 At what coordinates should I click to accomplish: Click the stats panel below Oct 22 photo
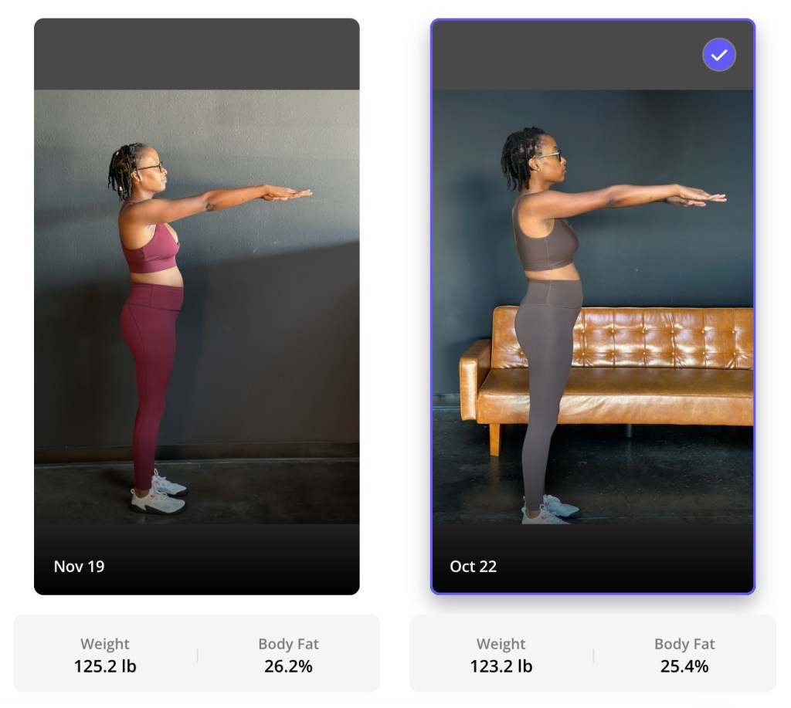(592, 653)
